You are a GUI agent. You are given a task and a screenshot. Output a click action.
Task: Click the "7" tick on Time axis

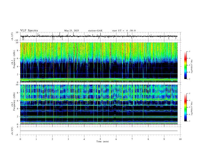(132, 139)
